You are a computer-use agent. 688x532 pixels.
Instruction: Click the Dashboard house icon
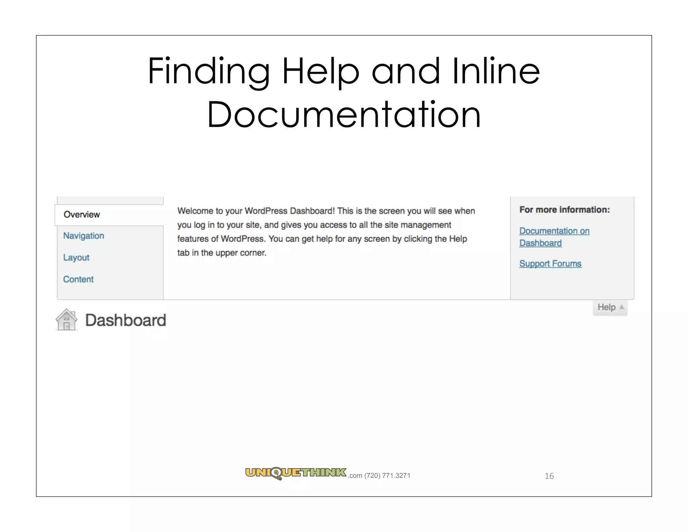[x=67, y=319]
